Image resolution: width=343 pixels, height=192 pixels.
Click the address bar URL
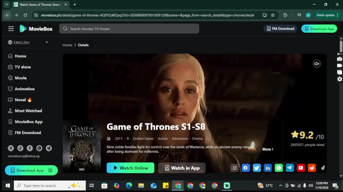pyautogui.click(x=147, y=15)
